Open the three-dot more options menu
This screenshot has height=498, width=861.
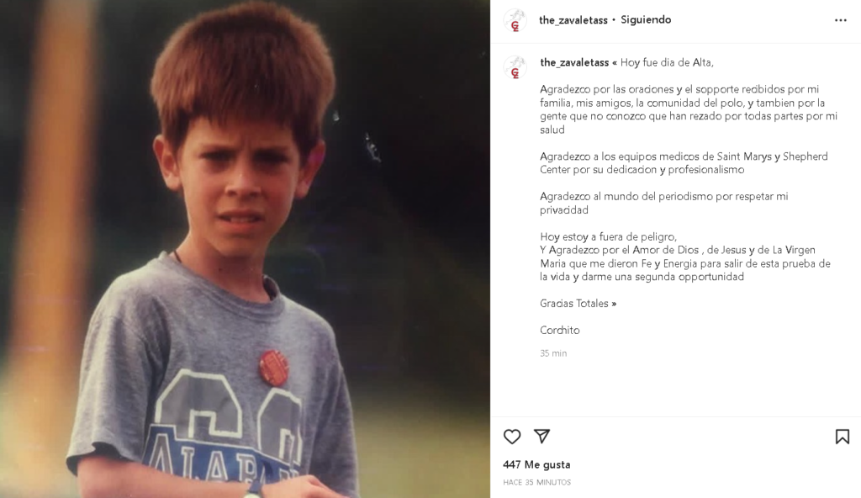click(840, 20)
